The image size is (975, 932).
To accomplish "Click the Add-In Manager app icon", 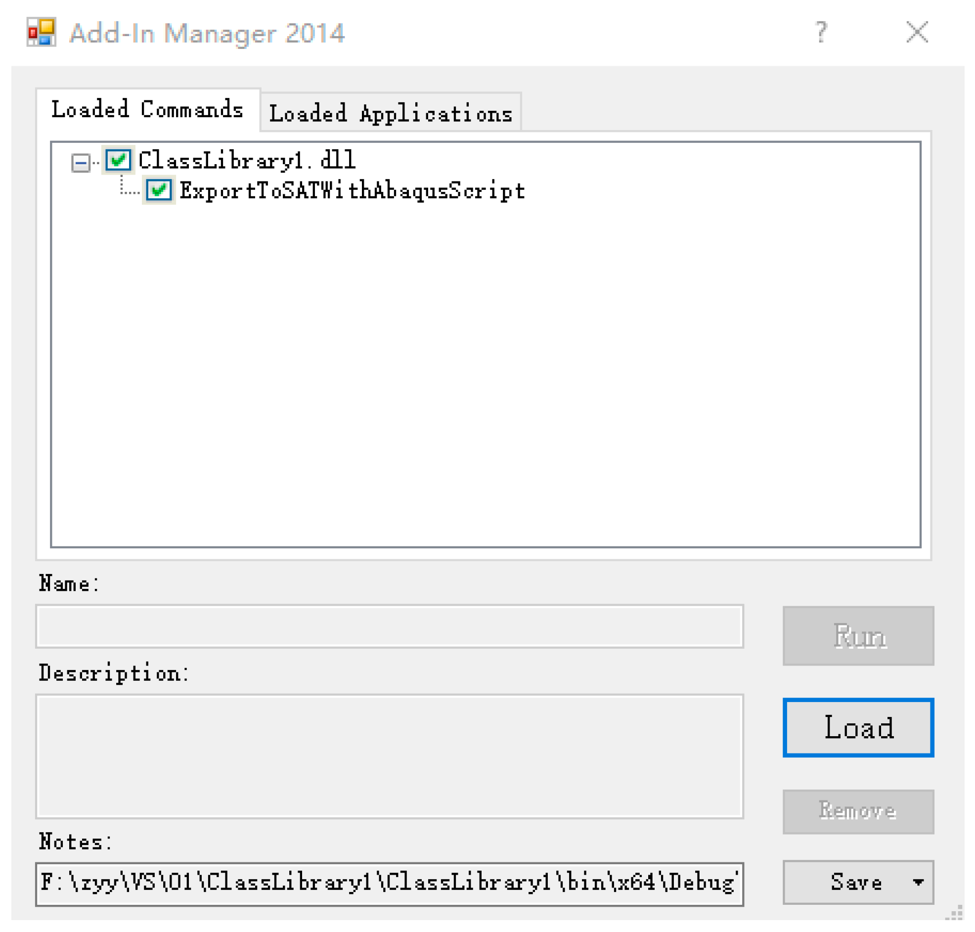I will (41, 33).
